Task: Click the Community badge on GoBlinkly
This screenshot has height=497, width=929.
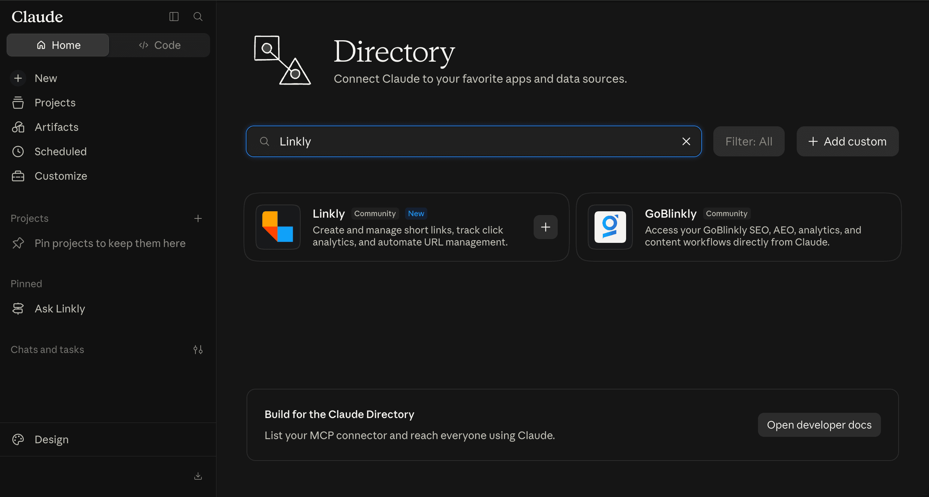Action: pos(726,214)
